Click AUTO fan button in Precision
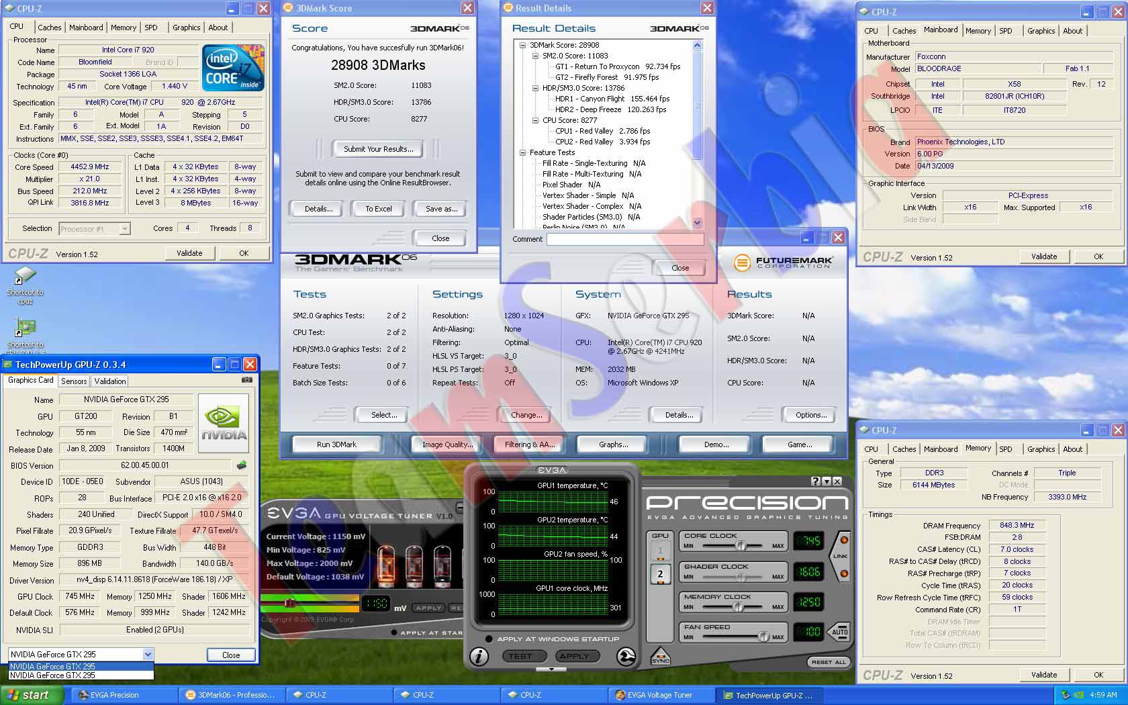The height and width of the screenshot is (705, 1128). coord(839,632)
